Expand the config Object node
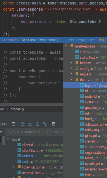This screenshot has width=107, height=178. tap(71, 68)
